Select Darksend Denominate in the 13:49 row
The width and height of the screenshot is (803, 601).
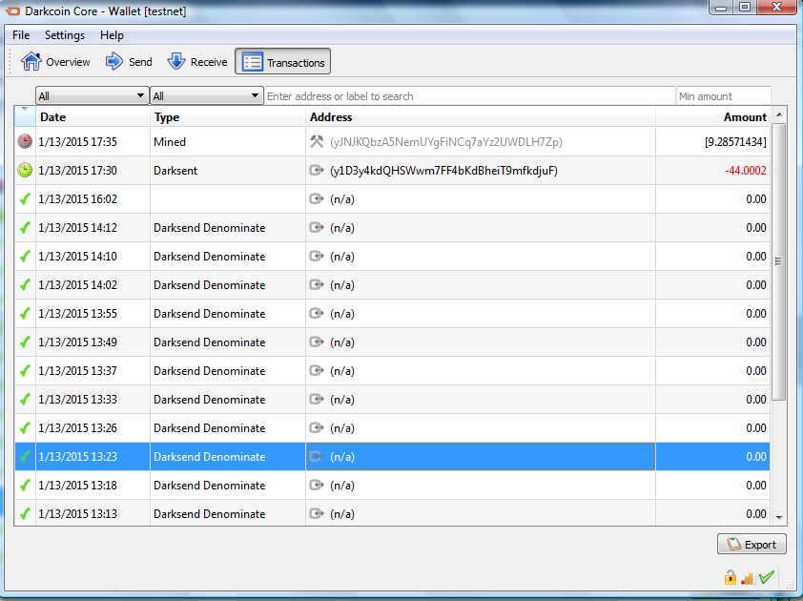[x=210, y=342]
